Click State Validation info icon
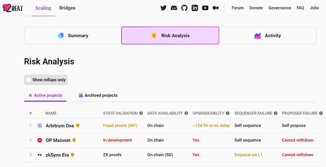Viewport: 326px width, 167px height. (141, 113)
